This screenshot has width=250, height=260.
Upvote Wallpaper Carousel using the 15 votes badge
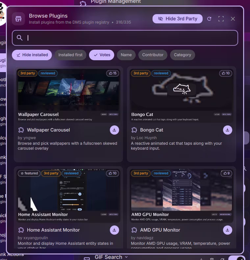pos(113,73)
